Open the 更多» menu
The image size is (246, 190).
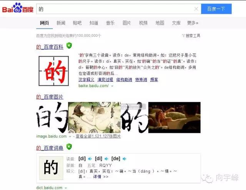click(x=193, y=23)
